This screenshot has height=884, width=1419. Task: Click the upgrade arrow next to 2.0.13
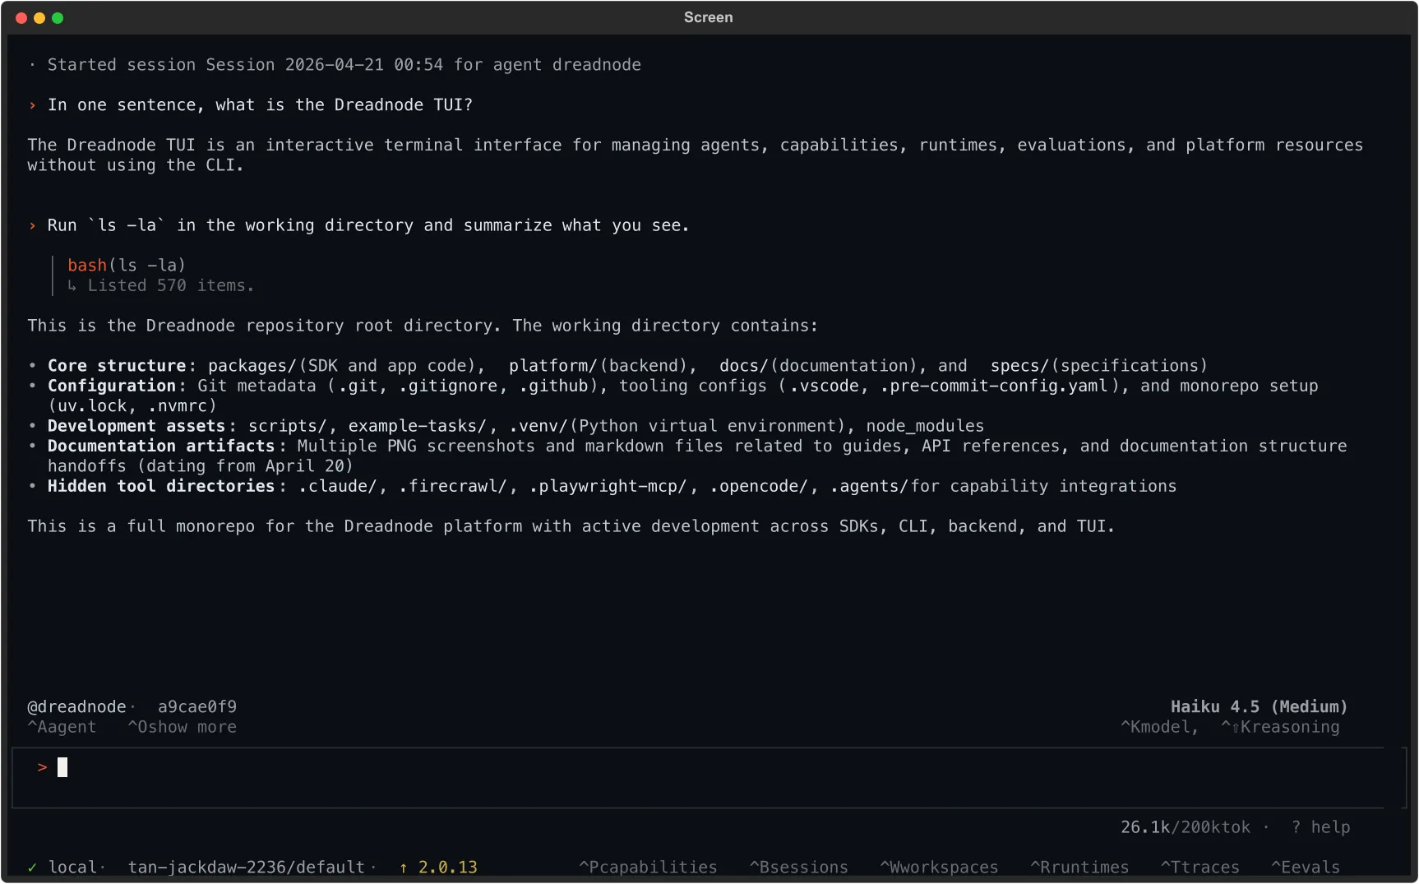click(403, 867)
